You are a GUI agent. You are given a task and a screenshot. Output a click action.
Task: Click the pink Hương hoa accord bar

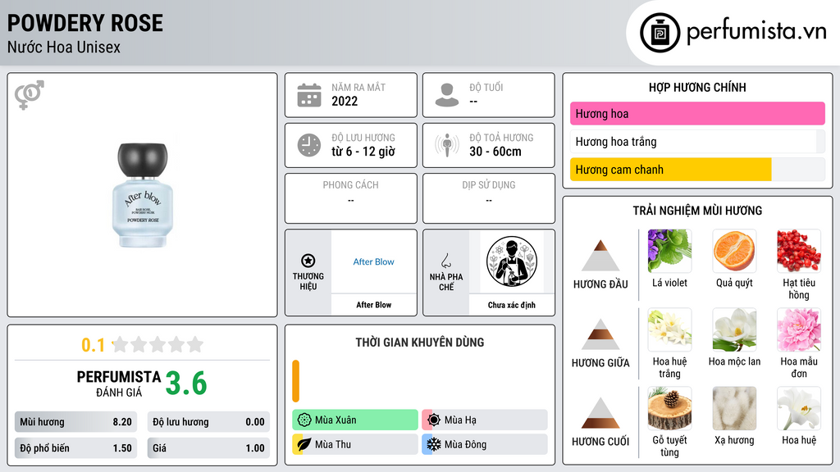click(697, 113)
